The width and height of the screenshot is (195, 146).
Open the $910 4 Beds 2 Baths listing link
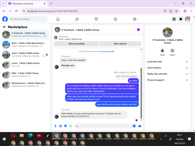71,39
